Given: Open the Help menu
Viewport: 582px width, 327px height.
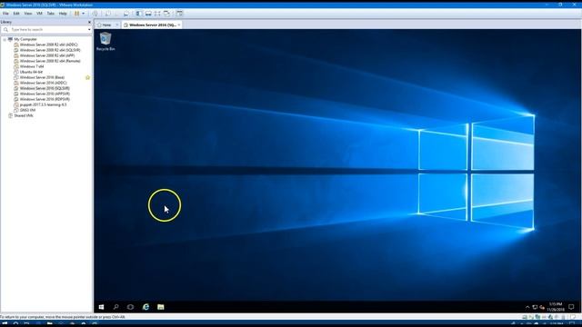Looking at the screenshot, I should 63,14.
